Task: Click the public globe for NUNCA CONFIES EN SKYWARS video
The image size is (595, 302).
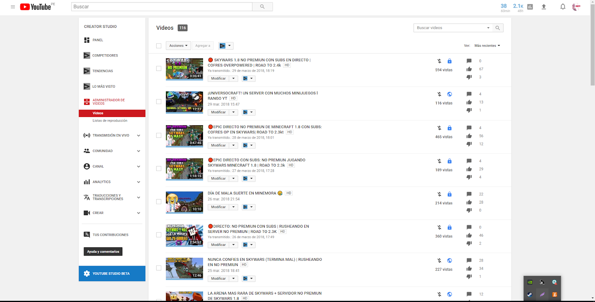Action: coord(450,261)
